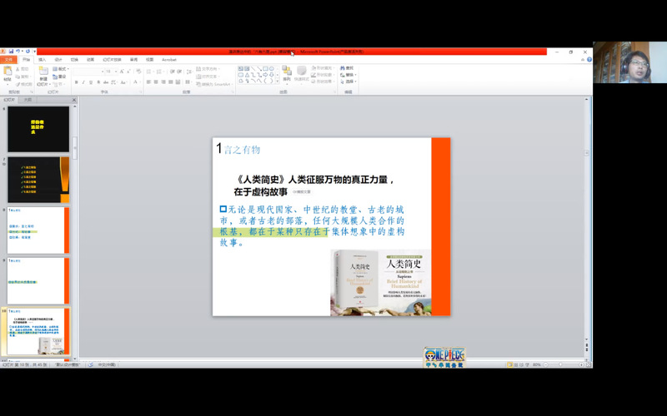This screenshot has height=416, width=667.
Task: Click the Decrease Font Size icon
Action: [128, 72]
